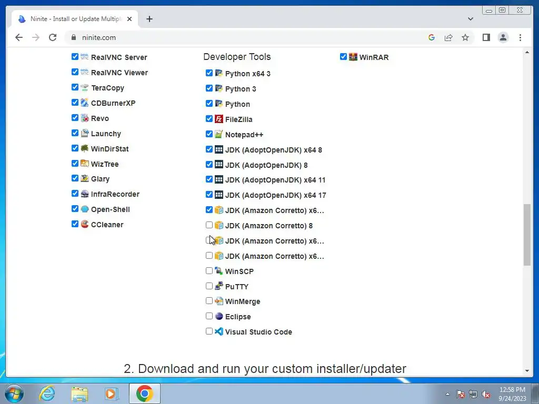The height and width of the screenshot is (404, 539).
Task: Click the Revo uninstaller icon
Action: tap(85, 118)
